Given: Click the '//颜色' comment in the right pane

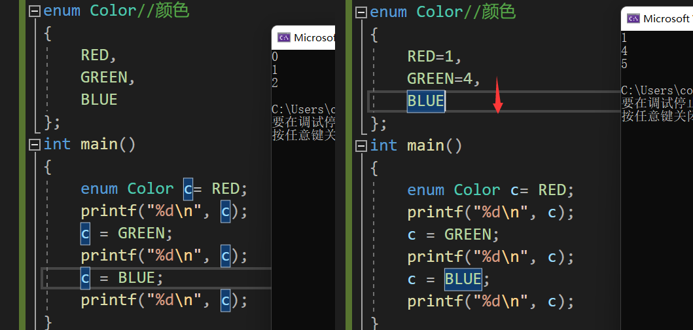Looking at the screenshot, I should coord(488,12).
